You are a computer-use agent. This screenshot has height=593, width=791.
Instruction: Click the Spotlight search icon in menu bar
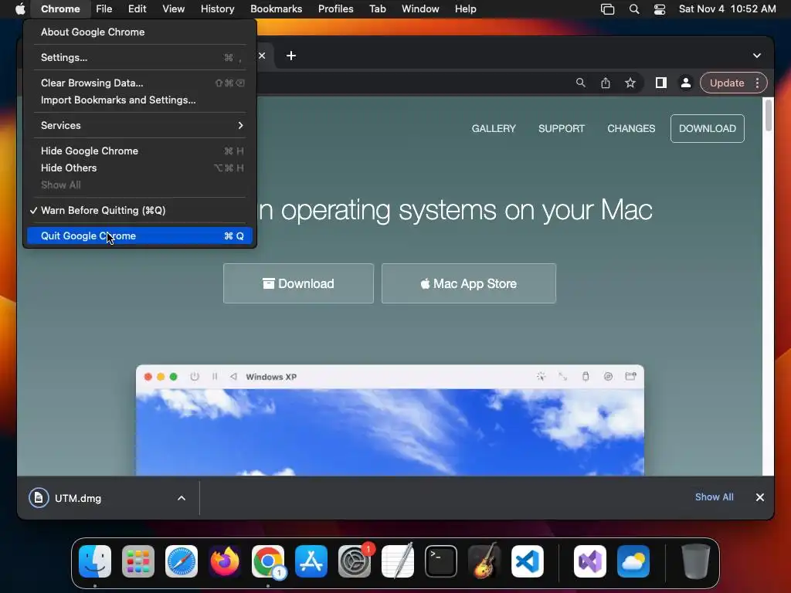click(x=634, y=9)
